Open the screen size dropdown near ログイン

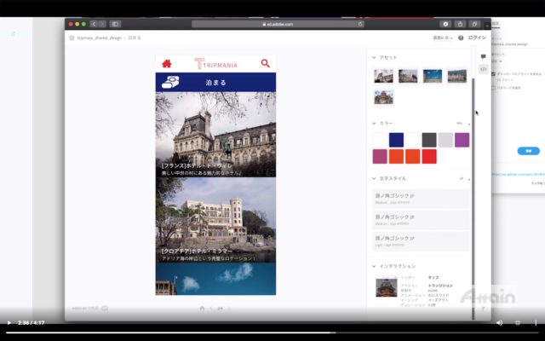(x=443, y=38)
